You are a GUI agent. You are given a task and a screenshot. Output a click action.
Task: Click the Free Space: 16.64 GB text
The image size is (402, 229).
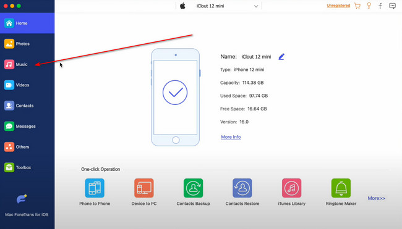click(x=243, y=109)
